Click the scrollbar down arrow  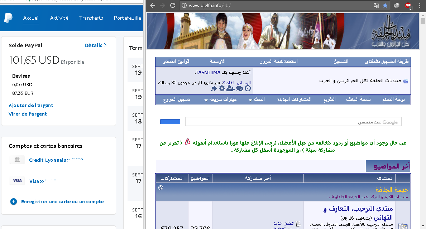[x=423, y=226]
